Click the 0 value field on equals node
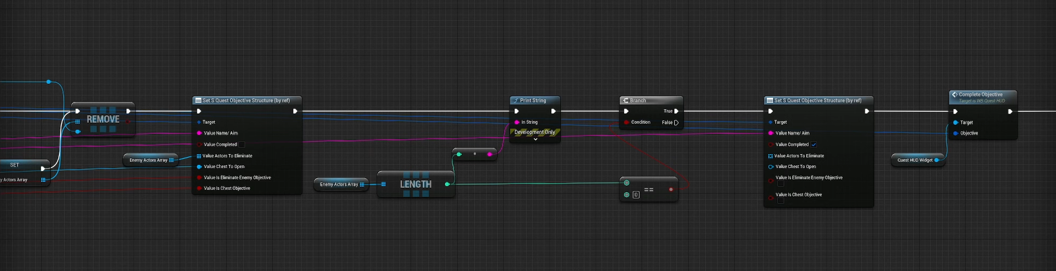1056x271 pixels. coord(636,195)
